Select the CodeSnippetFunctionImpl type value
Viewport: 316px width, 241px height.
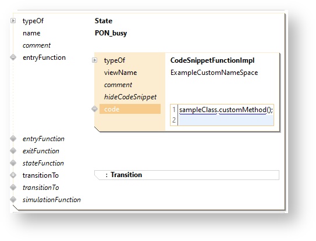(x=212, y=60)
